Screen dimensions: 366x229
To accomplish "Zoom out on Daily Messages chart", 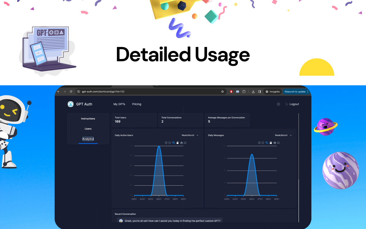I will [x=263, y=143].
